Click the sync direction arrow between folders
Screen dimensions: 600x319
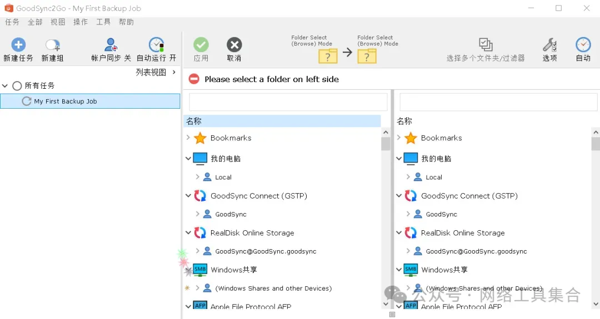click(x=347, y=52)
